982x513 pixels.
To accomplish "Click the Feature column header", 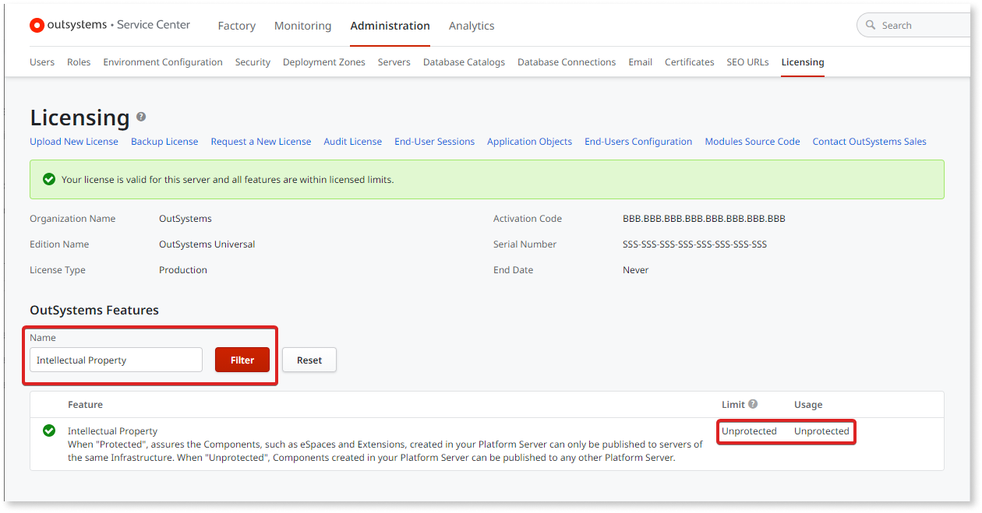I will [85, 405].
